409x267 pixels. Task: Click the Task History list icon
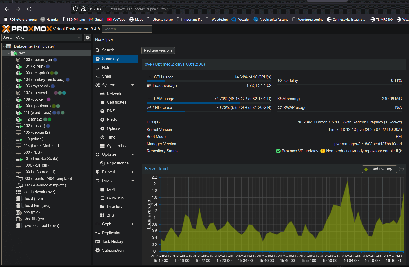98,242
